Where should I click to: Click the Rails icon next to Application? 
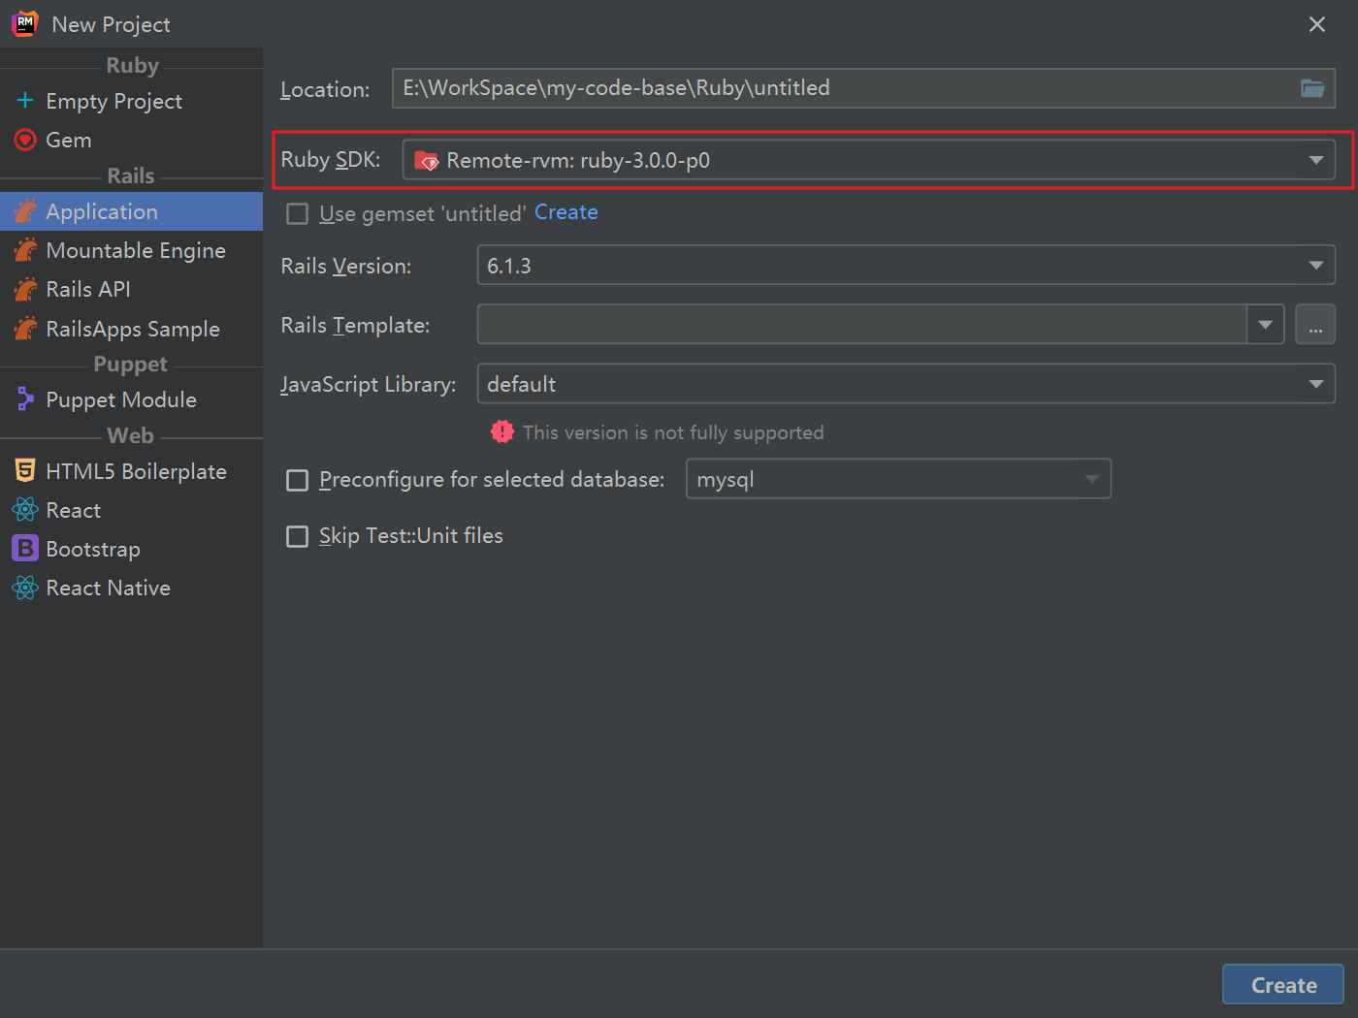pyautogui.click(x=25, y=210)
